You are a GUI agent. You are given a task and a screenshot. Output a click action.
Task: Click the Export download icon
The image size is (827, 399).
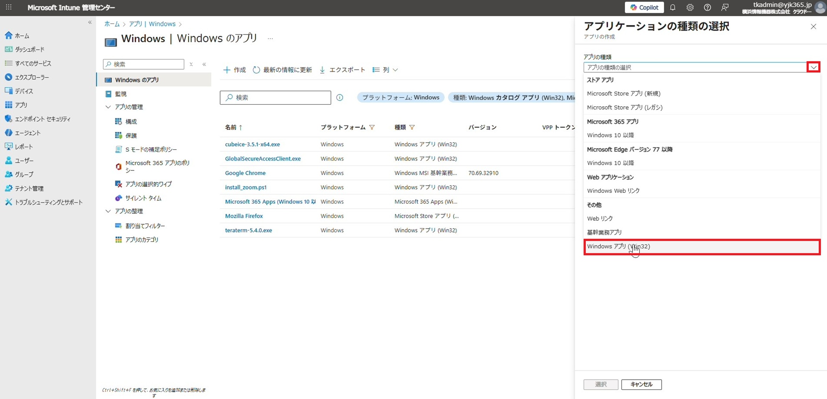point(322,70)
